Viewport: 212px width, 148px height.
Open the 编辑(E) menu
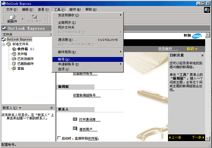tap(28, 9)
